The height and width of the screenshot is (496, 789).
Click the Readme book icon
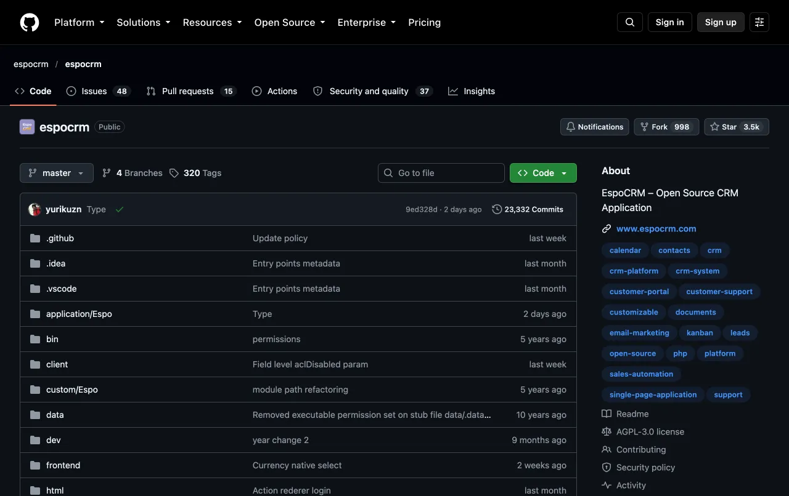coord(607,414)
